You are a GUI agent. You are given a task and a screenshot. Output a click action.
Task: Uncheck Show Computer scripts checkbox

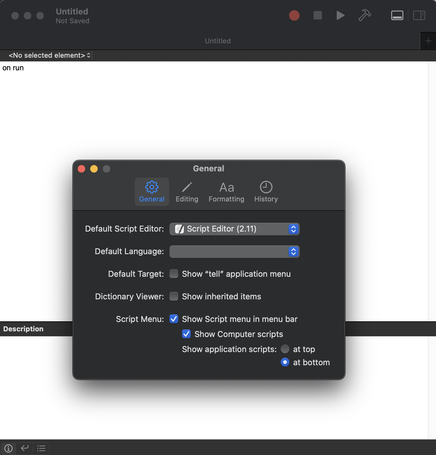[186, 334]
